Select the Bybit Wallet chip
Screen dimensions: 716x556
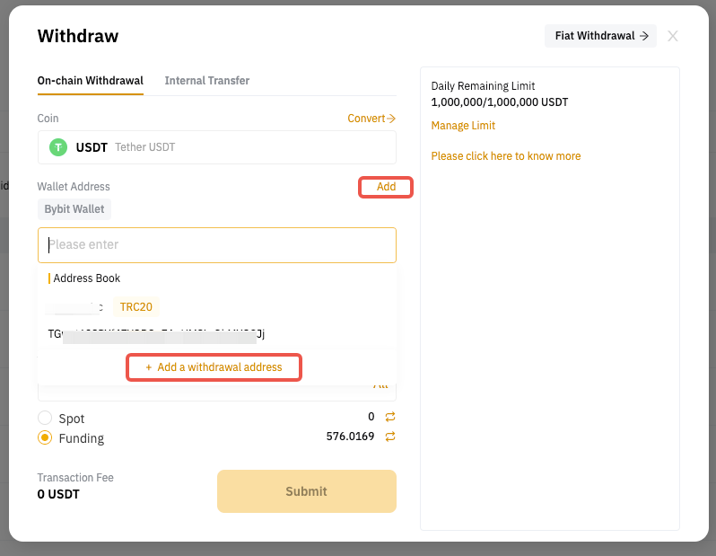(x=74, y=209)
